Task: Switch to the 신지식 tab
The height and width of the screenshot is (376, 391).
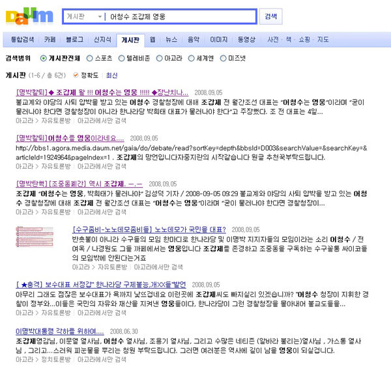Action: (x=102, y=39)
